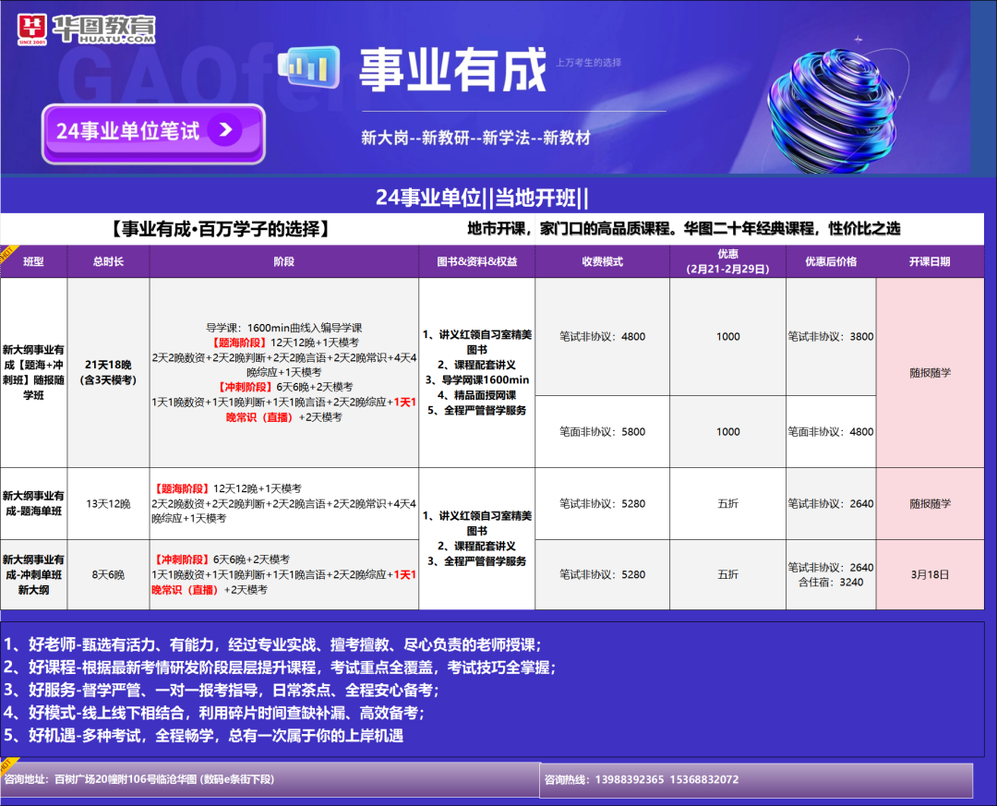Click the 24事业单位||当地开班|| heading
Screen dimensions: 997x806
pyautogui.click(x=482, y=198)
